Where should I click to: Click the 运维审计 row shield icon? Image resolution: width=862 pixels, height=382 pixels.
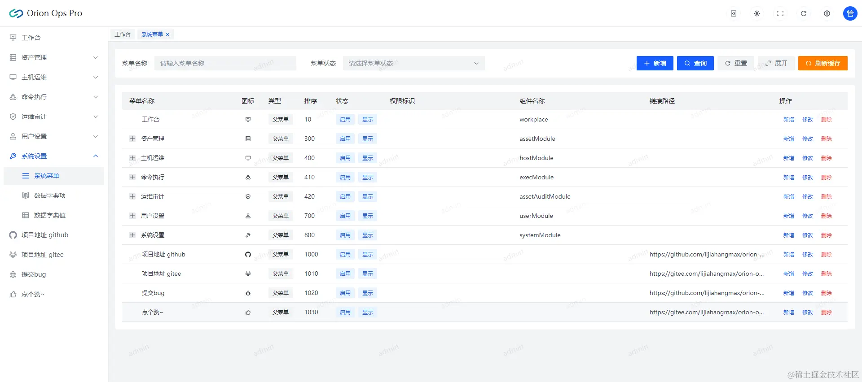248,196
